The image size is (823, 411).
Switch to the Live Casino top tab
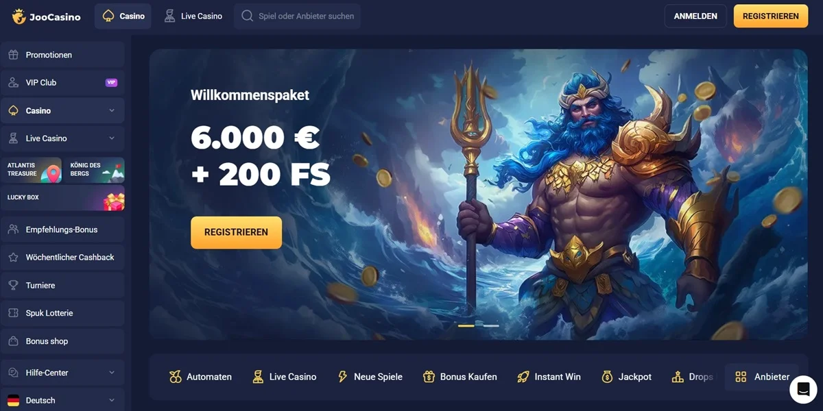(193, 16)
